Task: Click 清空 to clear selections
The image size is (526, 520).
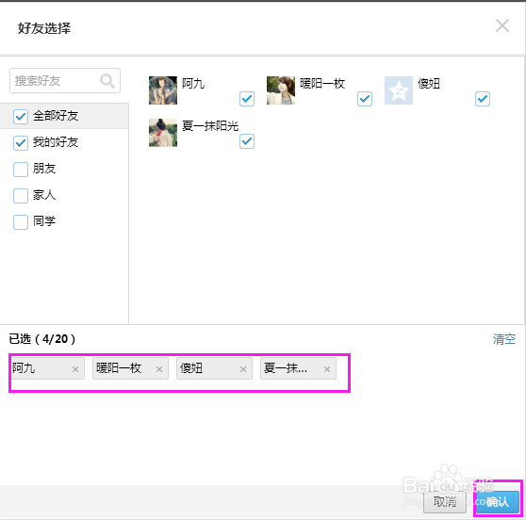Action: [x=504, y=339]
